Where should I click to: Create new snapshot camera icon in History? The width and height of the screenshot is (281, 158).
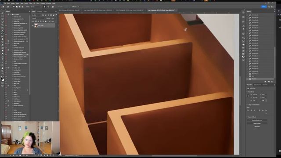[269, 82]
